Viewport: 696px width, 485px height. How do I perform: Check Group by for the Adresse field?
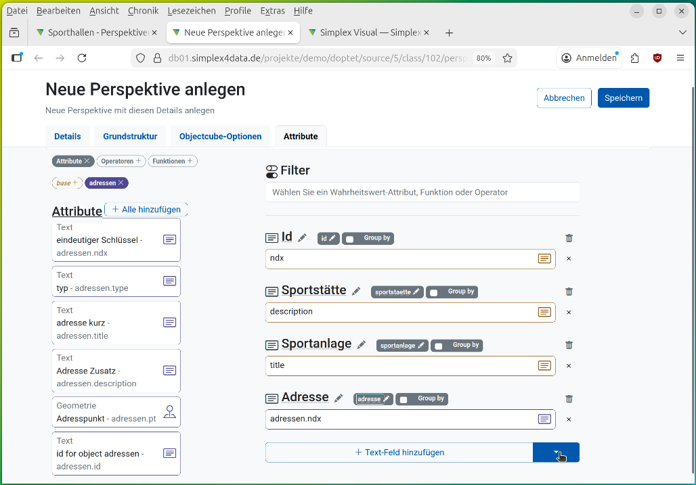coord(404,399)
